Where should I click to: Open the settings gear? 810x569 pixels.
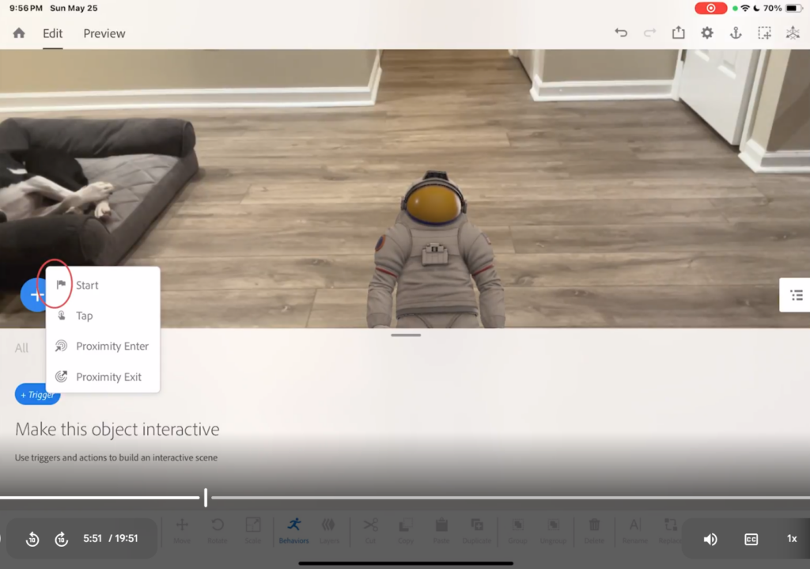click(x=707, y=33)
